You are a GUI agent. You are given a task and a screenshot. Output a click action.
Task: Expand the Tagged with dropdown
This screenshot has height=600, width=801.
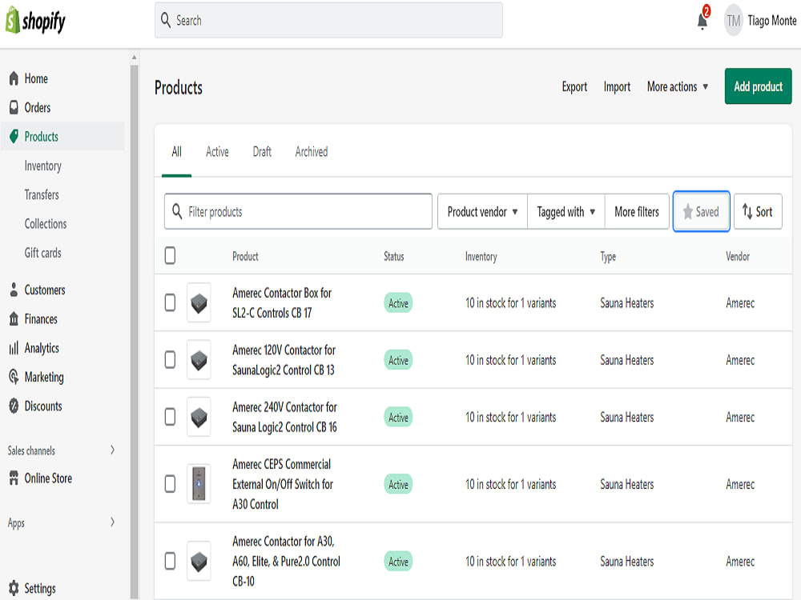566,211
